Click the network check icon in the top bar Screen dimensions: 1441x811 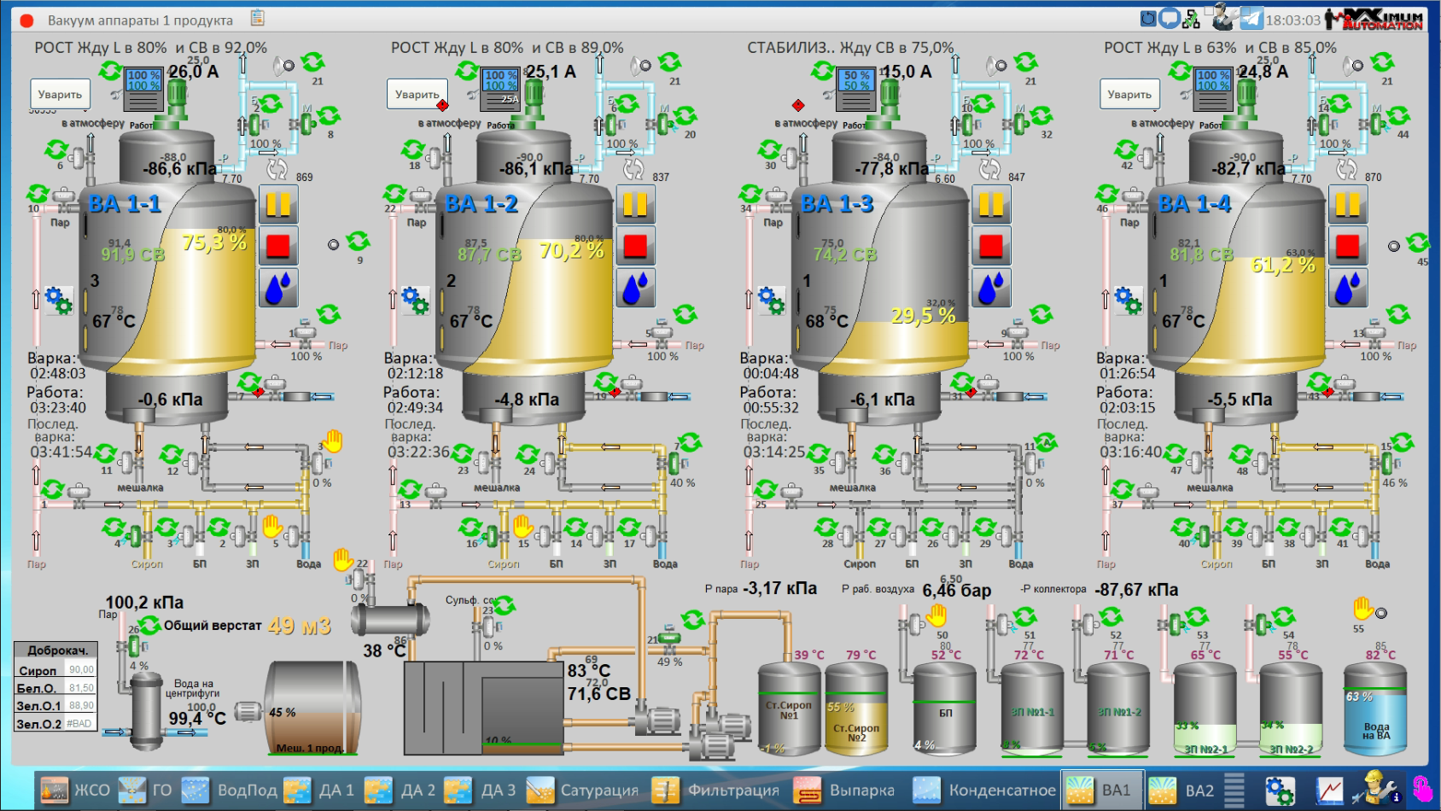point(1191,19)
